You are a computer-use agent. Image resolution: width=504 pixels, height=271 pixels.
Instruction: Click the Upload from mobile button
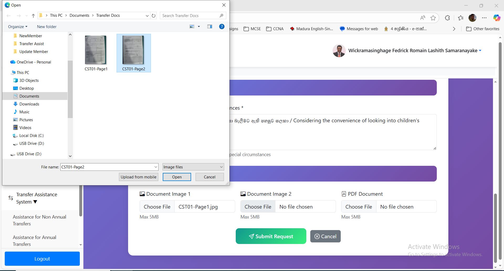pyautogui.click(x=138, y=177)
